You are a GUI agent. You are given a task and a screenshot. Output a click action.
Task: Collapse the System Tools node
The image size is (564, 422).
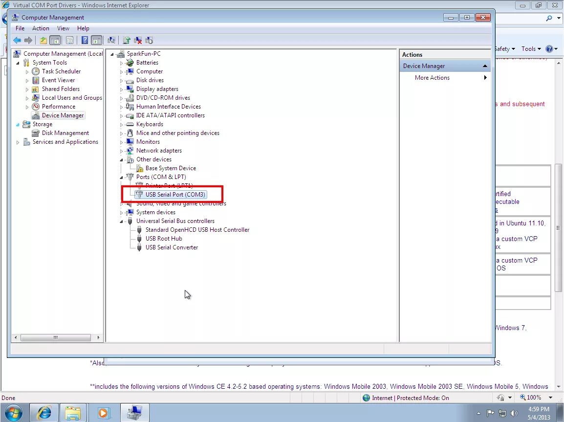pos(18,63)
